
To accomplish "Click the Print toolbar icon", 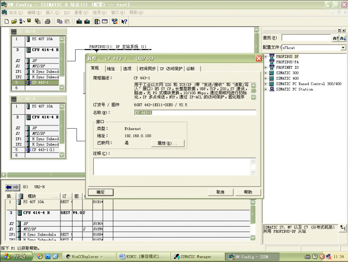I will [x=47, y=22].
